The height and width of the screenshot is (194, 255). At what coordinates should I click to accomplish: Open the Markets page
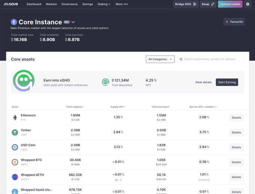click(51, 4)
